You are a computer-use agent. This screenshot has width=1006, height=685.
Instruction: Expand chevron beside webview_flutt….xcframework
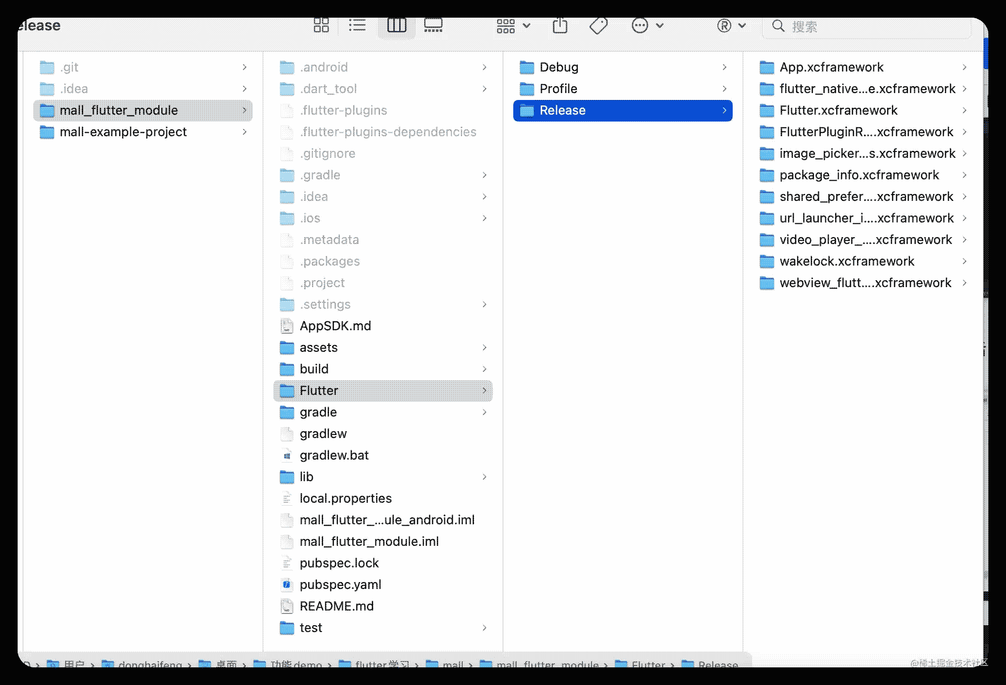point(964,283)
